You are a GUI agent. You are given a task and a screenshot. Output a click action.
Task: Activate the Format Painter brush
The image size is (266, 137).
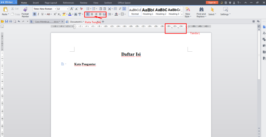(x=25, y=12)
